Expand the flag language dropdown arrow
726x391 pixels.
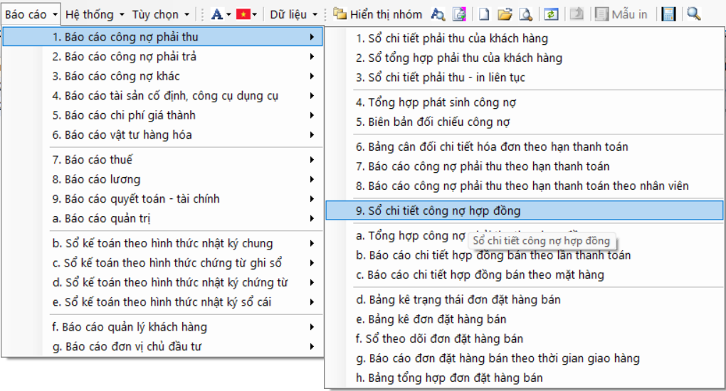pos(255,14)
